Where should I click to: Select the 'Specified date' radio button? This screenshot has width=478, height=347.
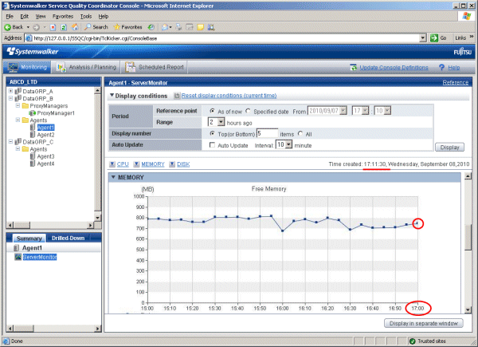point(248,111)
